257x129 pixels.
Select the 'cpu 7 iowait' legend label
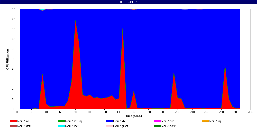click(x=169, y=126)
